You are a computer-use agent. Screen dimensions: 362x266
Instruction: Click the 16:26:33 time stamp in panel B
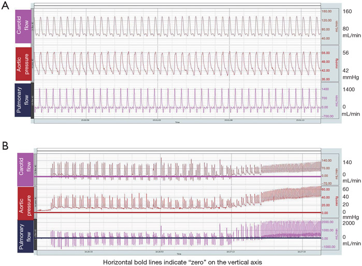click(x=89, y=252)
